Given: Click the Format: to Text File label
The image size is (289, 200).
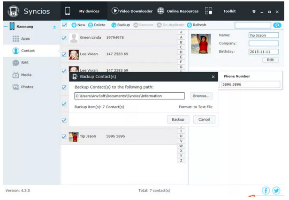Looking at the screenshot, I should click(x=196, y=107).
